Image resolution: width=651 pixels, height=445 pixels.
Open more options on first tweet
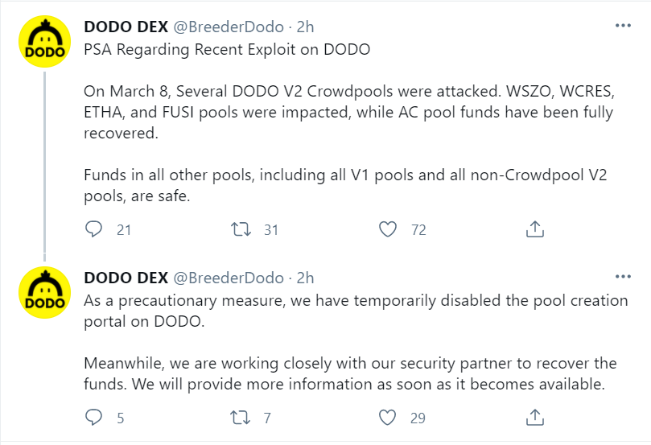coord(623,25)
